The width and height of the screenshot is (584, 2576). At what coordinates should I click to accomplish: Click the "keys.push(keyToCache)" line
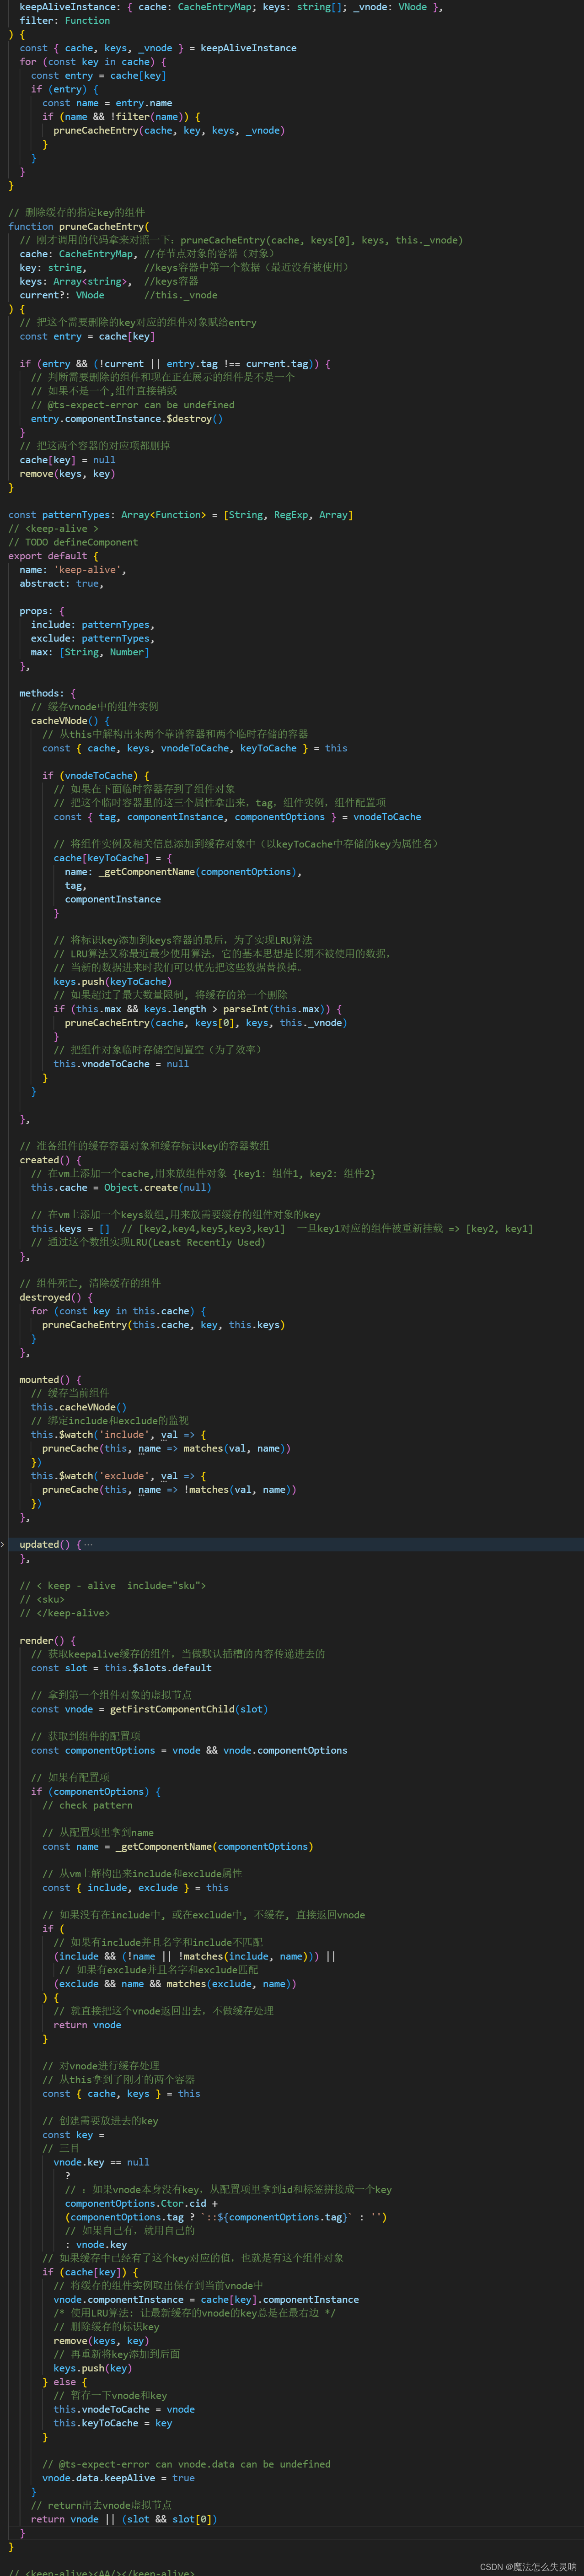coord(111,981)
